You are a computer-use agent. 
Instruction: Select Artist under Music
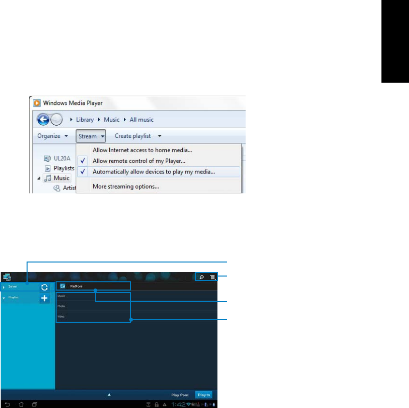[65, 188]
